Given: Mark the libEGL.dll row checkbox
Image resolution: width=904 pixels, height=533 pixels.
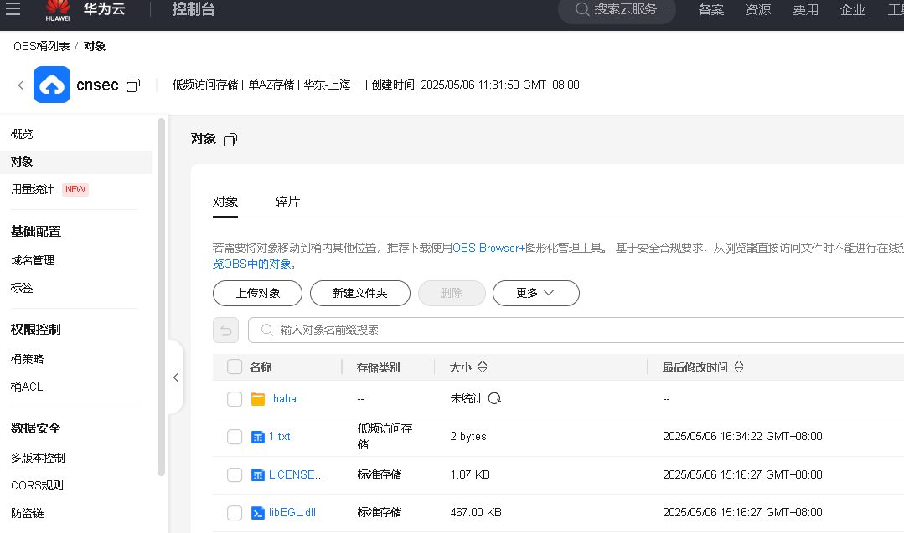Looking at the screenshot, I should [x=235, y=513].
